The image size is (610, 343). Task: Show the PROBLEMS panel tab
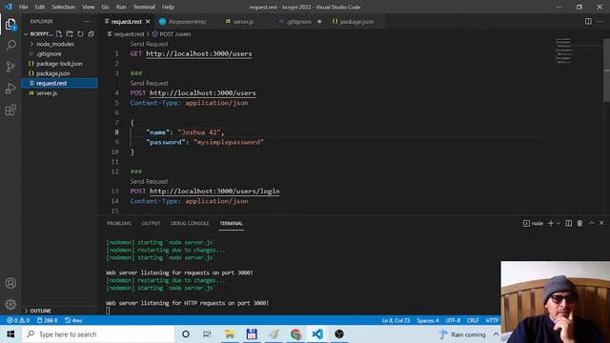point(118,223)
